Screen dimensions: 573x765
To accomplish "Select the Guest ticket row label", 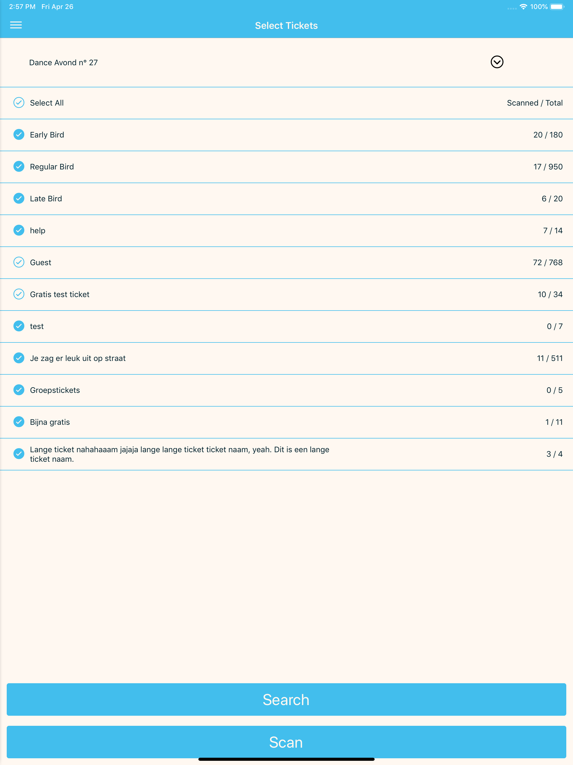I will (x=41, y=262).
